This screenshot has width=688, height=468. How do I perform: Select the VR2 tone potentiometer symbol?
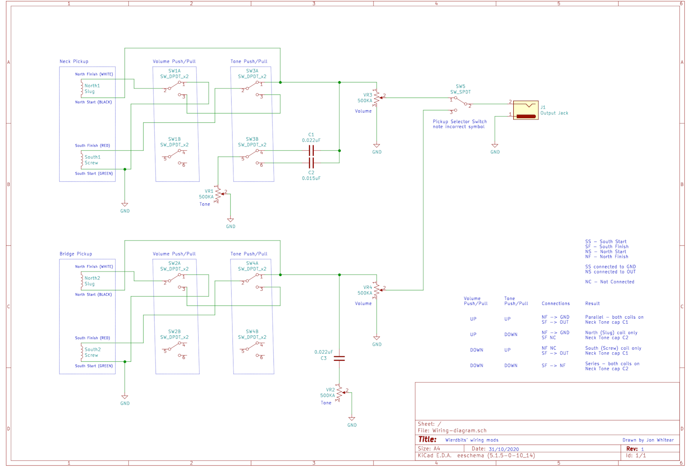[x=339, y=393]
